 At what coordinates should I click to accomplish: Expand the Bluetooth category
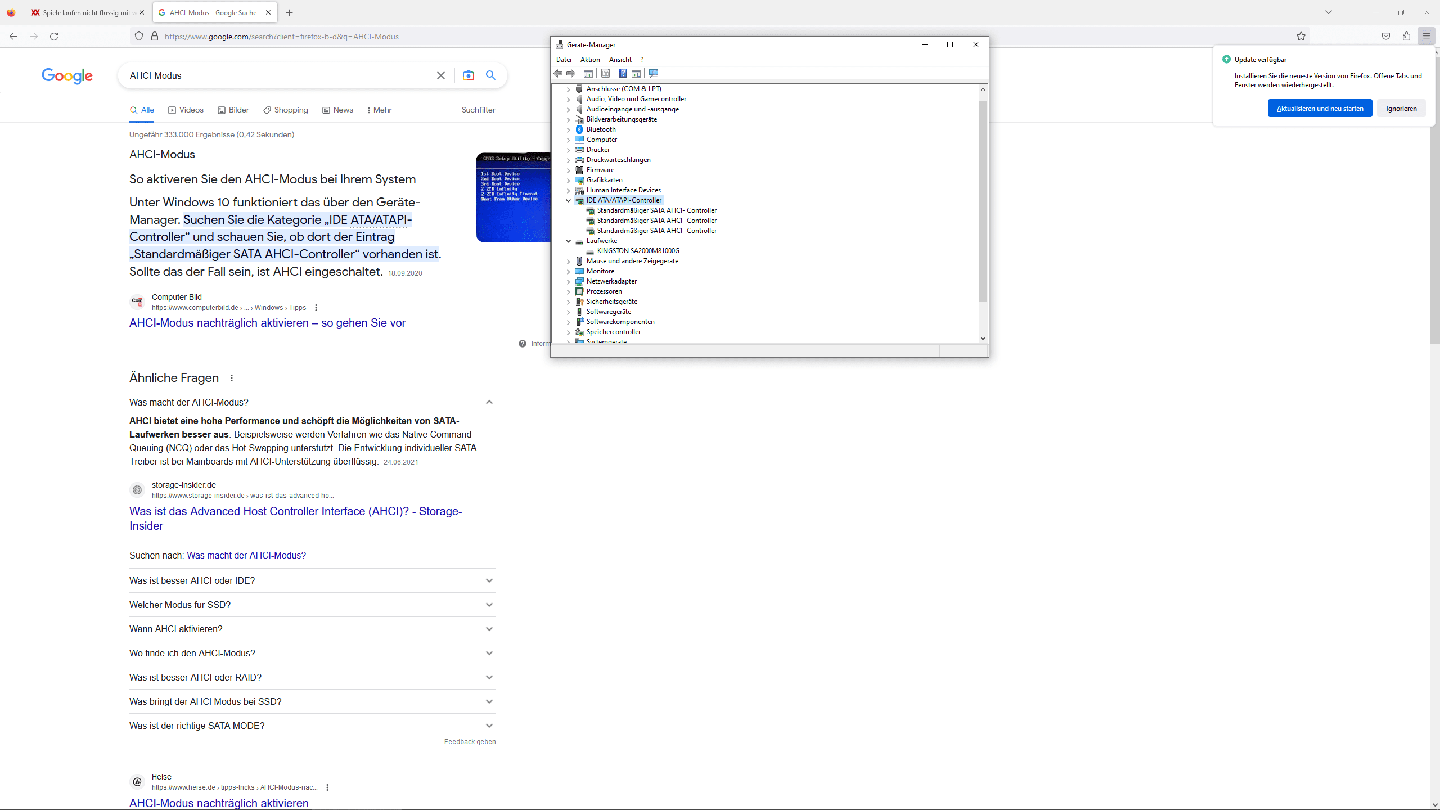[568, 129]
